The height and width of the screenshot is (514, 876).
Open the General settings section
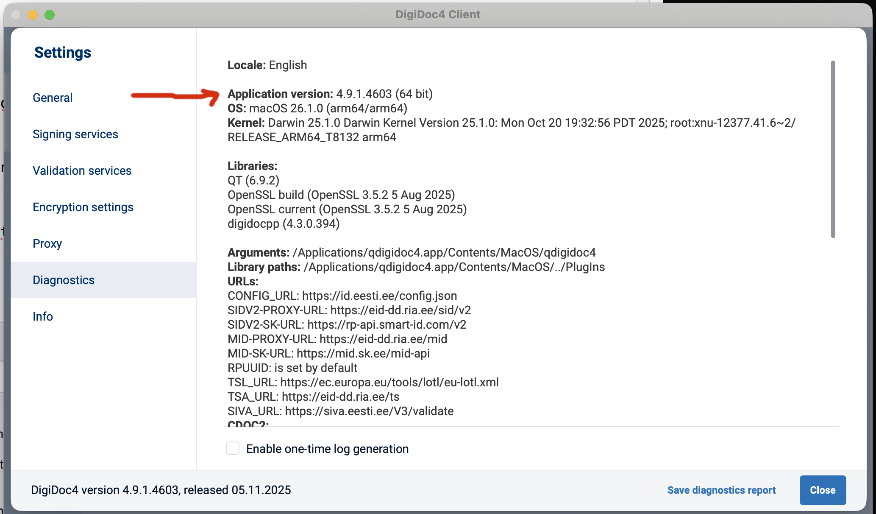53,98
